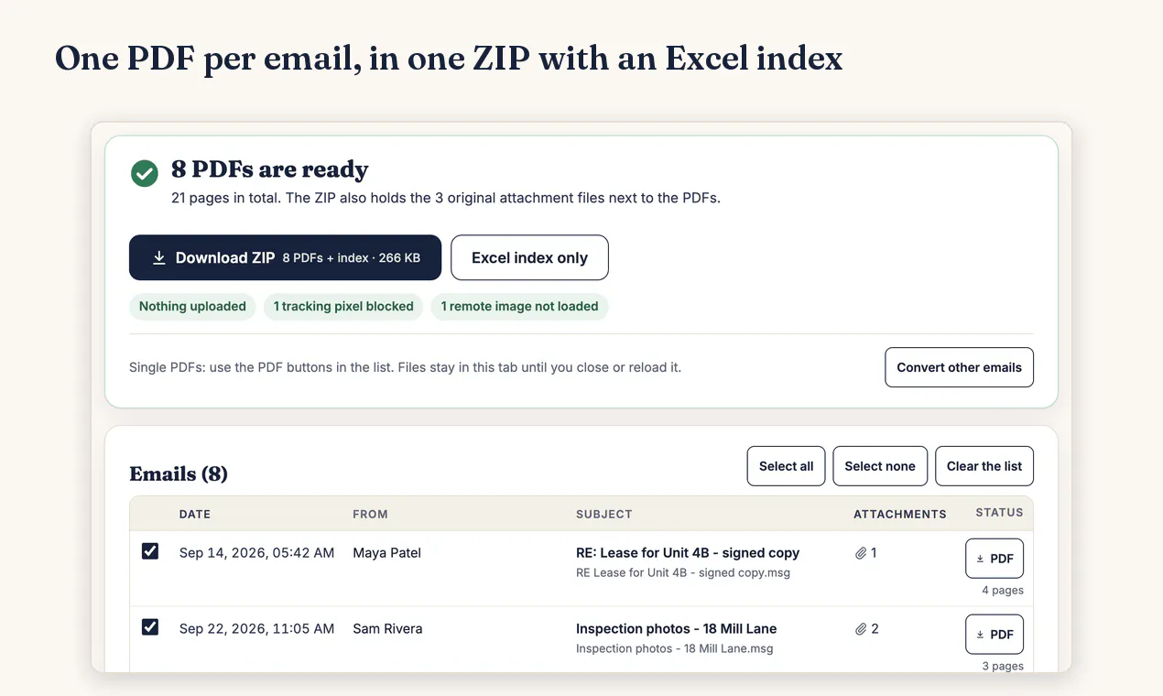Click the paperclip icon in Maya Patel row

click(x=861, y=553)
